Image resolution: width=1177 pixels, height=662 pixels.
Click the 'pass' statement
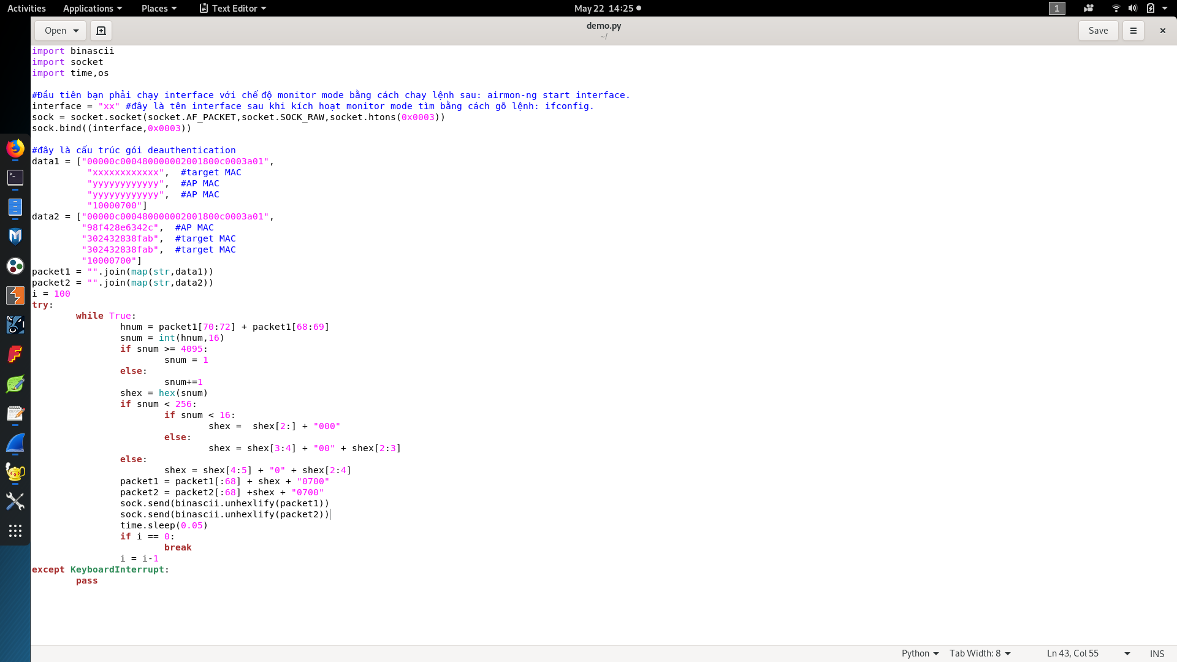(x=86, y=580)
